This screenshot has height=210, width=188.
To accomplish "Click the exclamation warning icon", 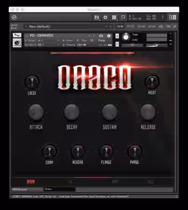I will coord(163,17).
